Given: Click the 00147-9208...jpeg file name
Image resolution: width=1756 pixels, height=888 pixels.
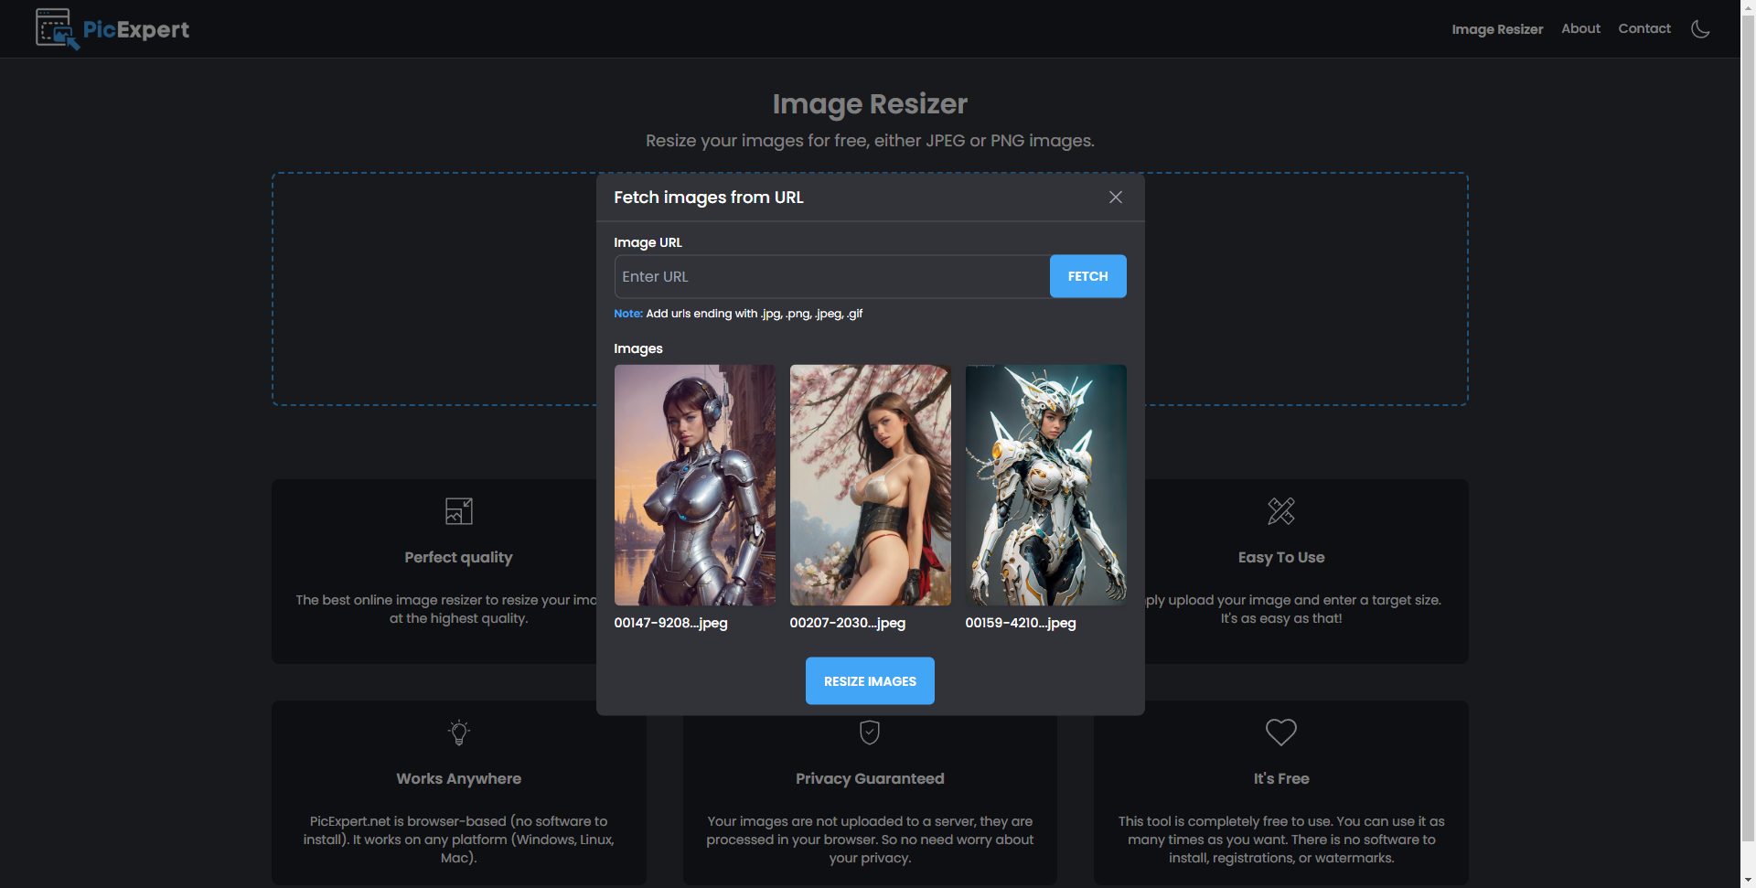Looking at the screenshot, I should [670, 623].
